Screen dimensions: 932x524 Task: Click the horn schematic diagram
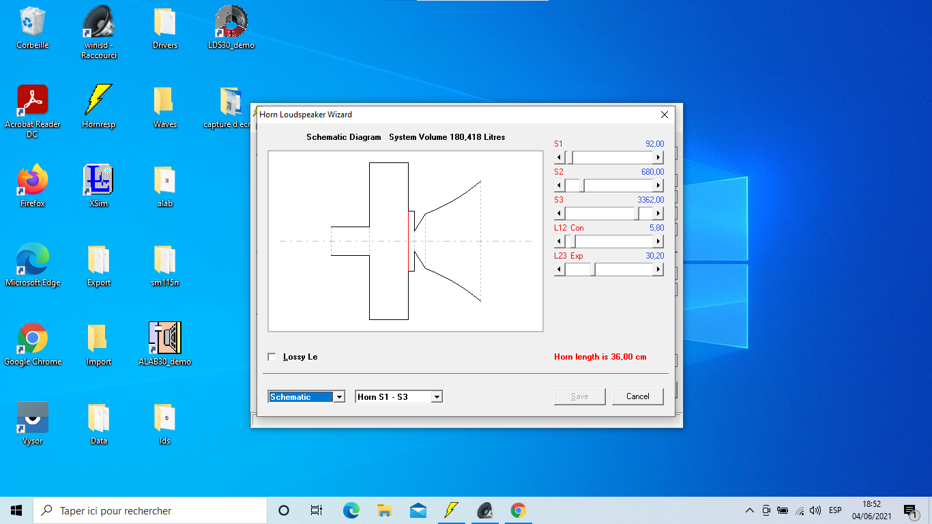click(405, 241)
